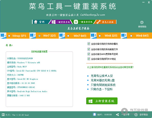Click the 内存大小: 3487MB row
152x118 pixels.
point(15,75)
